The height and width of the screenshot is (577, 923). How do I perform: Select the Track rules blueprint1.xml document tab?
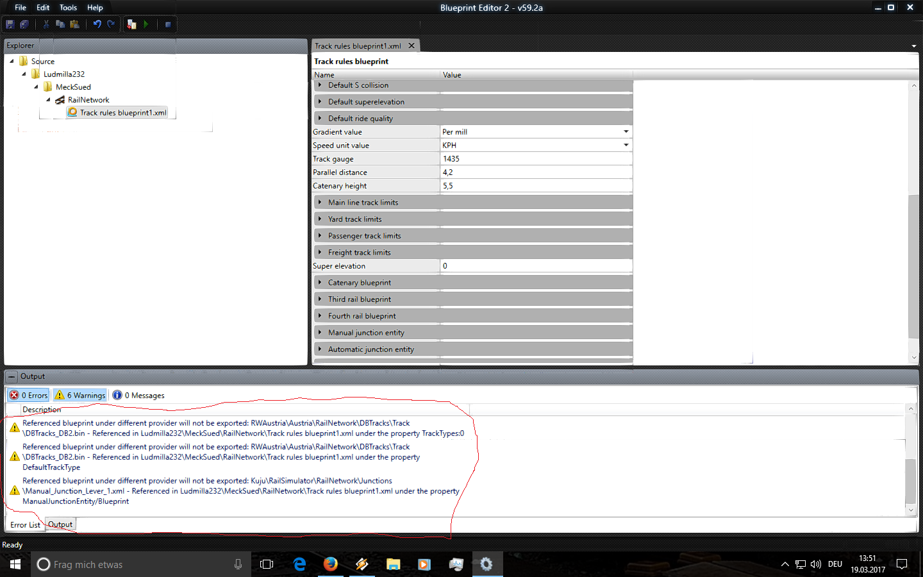pos(358,46)
